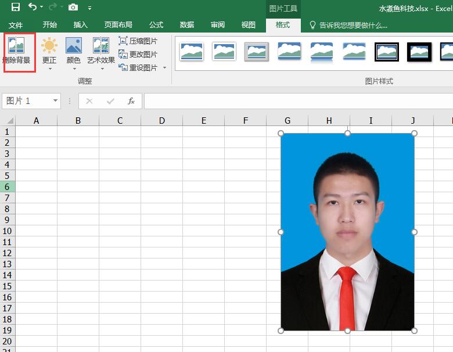453x352 pixels.
Task: Click 删除背景 (Remove Background) icon
Action: pyautogui.click(x=16, y=46)
